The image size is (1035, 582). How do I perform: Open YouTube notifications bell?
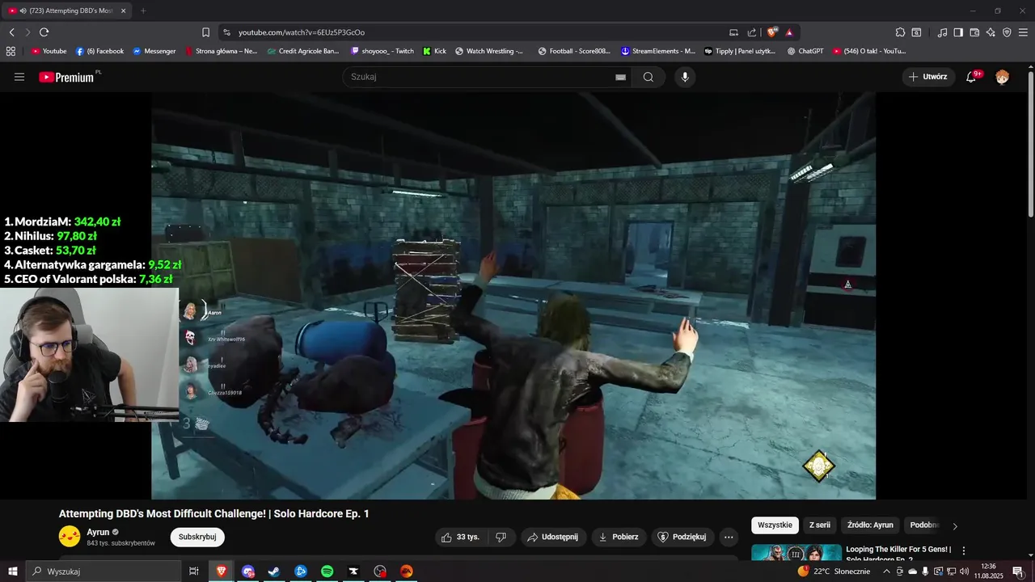[972, 77]
